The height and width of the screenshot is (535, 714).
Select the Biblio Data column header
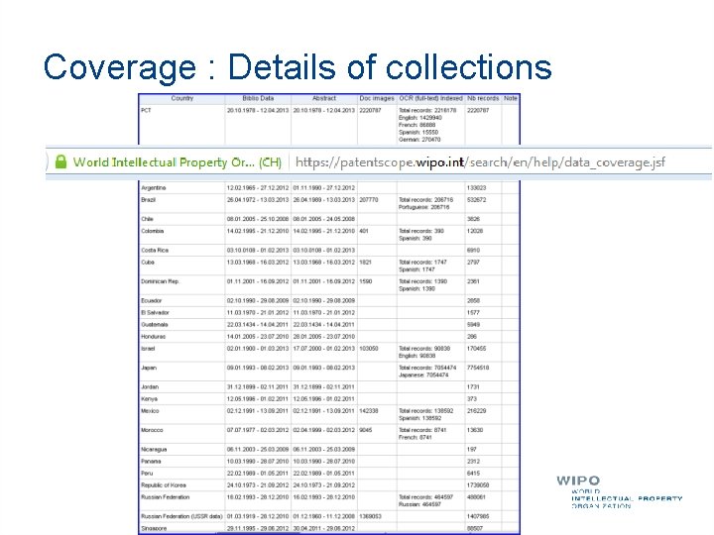coord(258,98)
